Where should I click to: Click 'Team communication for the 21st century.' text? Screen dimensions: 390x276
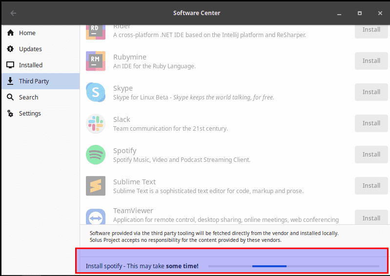pos(171,129)
